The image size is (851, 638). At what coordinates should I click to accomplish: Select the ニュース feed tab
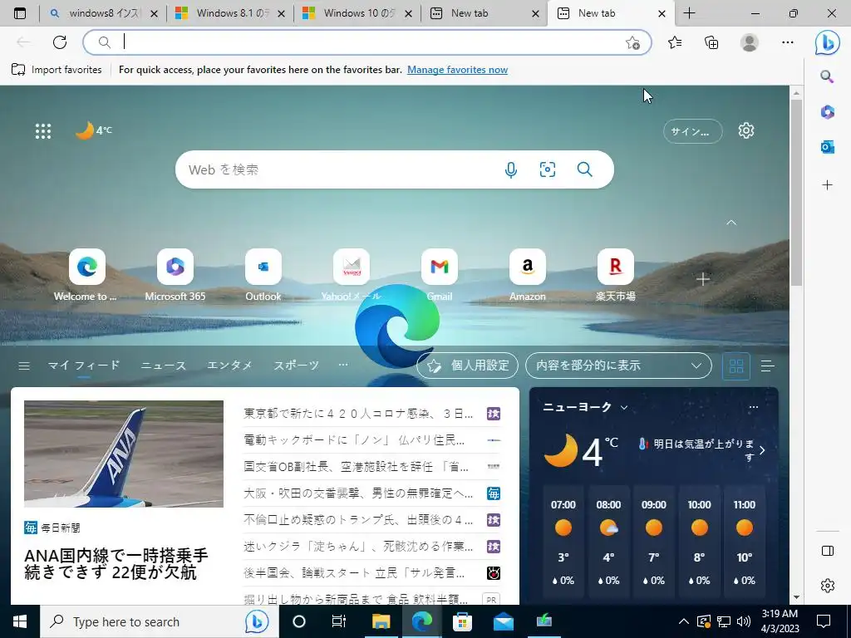click(164, 366)
